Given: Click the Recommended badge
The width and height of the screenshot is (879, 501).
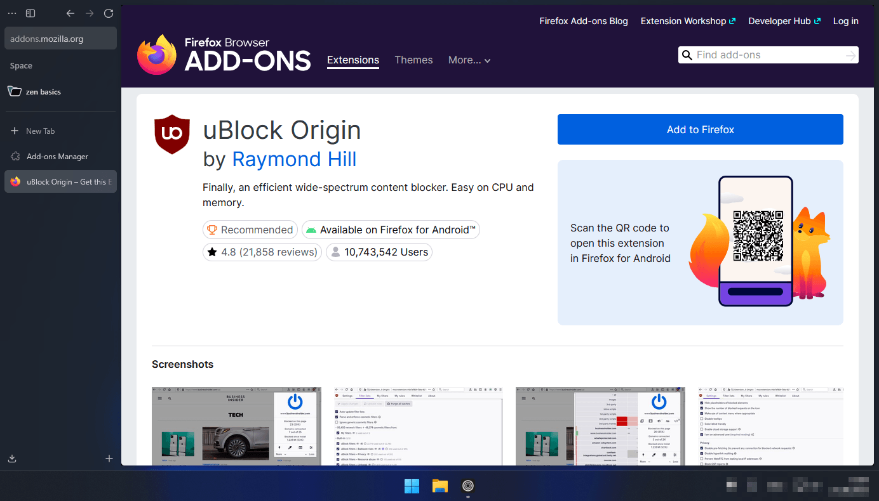Looking at the screenshot, I should [x=250, y=230].
